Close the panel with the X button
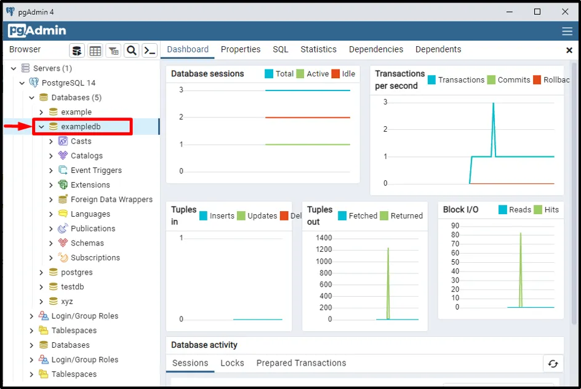This screenshot has height=389, width=581. tap(569, 50)
